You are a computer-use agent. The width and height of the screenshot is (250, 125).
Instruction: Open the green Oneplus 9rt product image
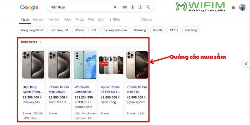click(85, 65)
